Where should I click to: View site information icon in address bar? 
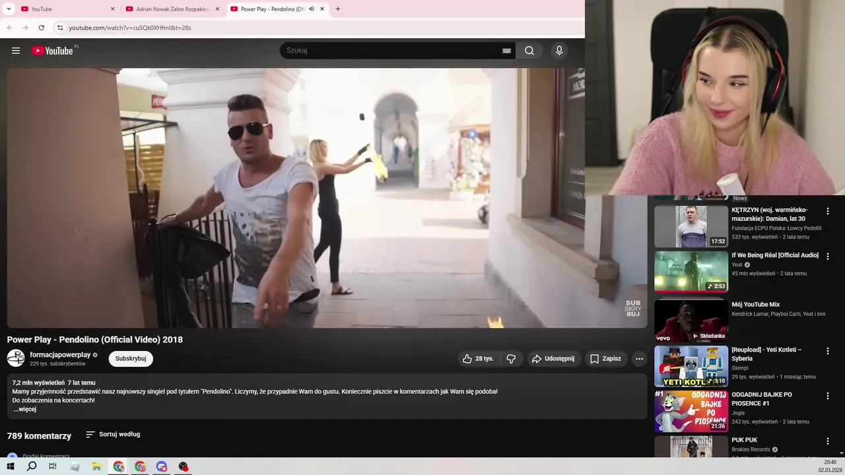tap(59, 28)
